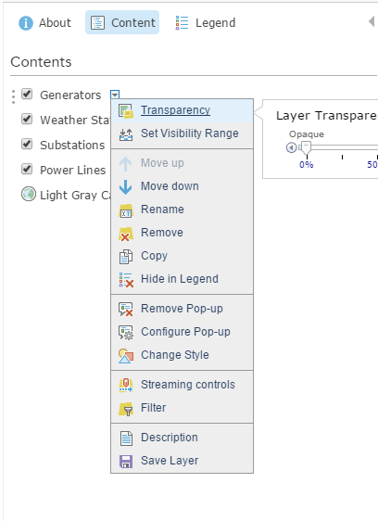Click the Save Layer floppy icon
The height and width of the screenshot is (521, 378).
tap(126, 462)
